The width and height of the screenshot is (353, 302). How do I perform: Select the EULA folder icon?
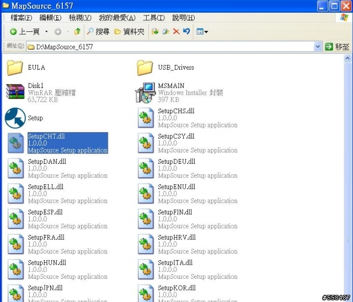click(x=15, y=68)
